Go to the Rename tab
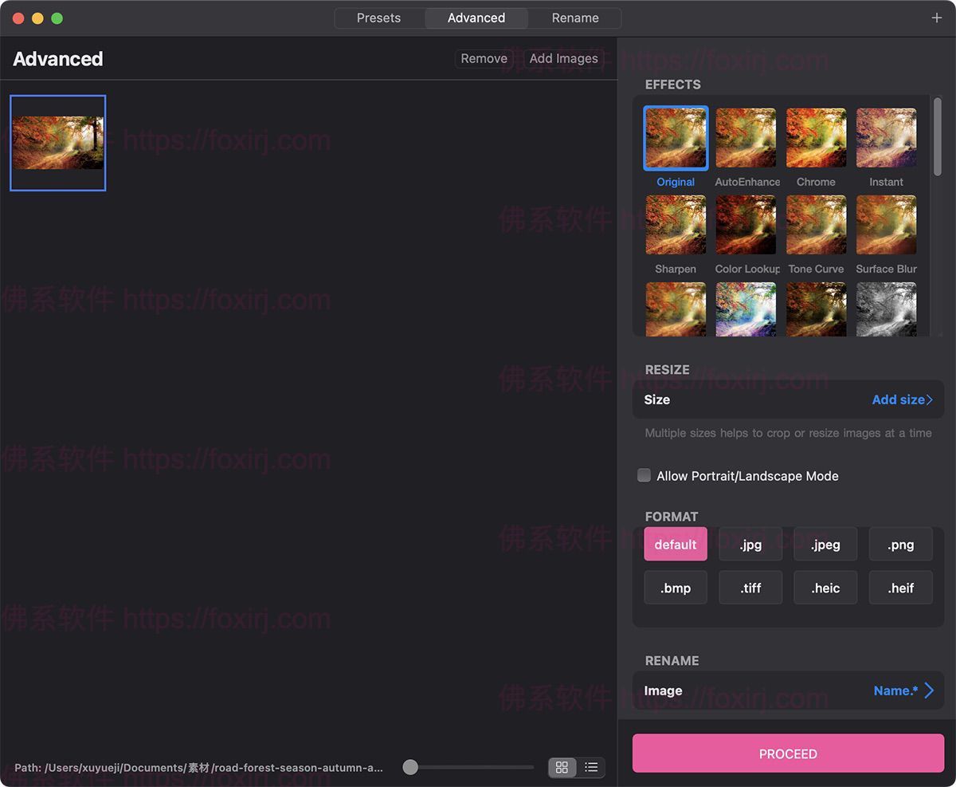This screenshot has width=956, height=787. pos(575,18)
